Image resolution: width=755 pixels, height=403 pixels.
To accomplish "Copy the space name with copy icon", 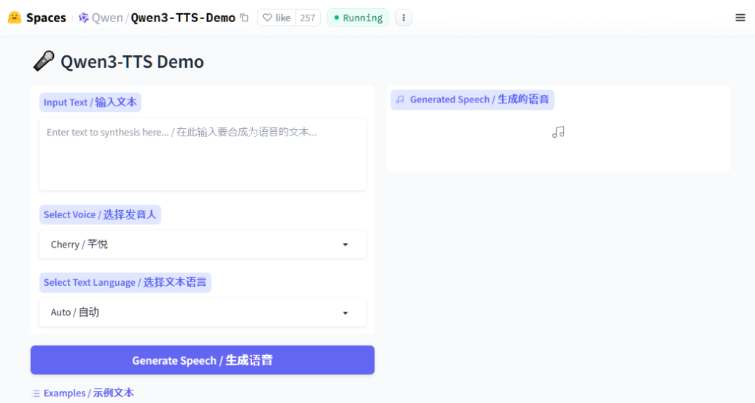I will [245, 18].
